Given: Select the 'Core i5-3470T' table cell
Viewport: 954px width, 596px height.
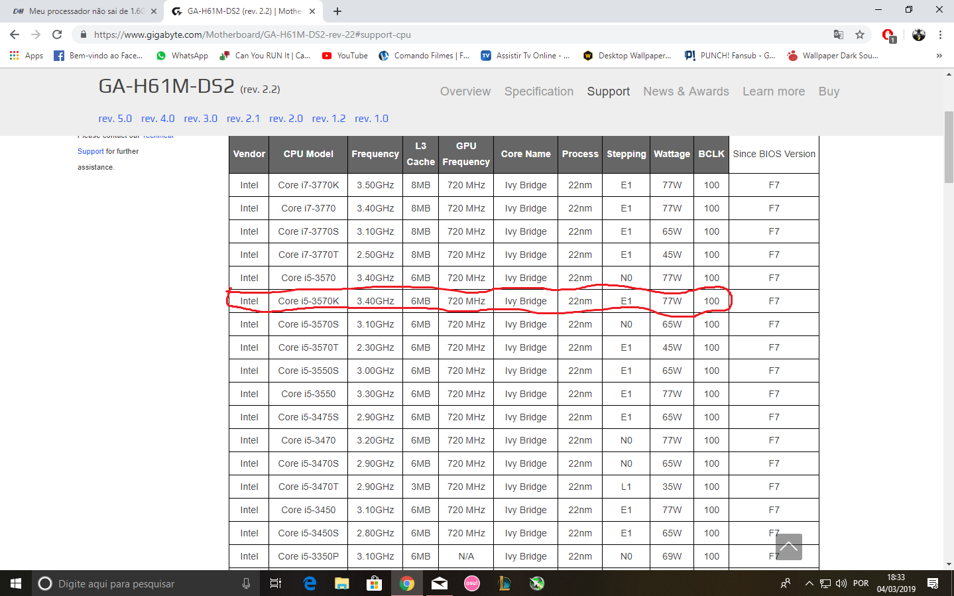Looking at the screenshot, I should [308, 487].
